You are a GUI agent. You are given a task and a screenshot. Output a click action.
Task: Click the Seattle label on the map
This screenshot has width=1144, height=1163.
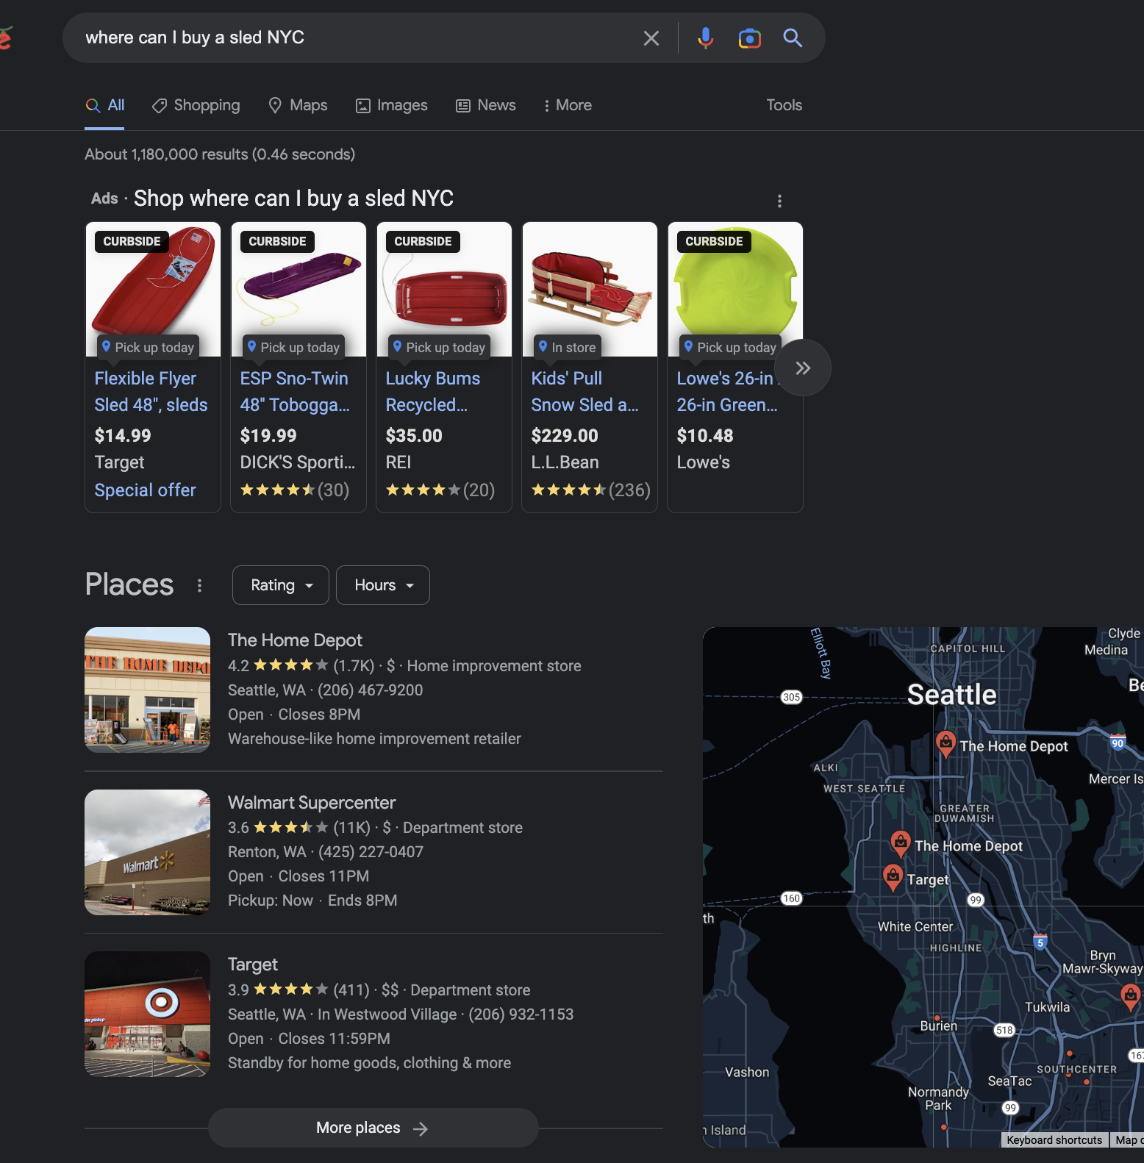[x=951, y=695]
